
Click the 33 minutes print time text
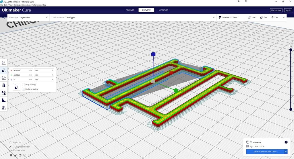pos(255,142)
